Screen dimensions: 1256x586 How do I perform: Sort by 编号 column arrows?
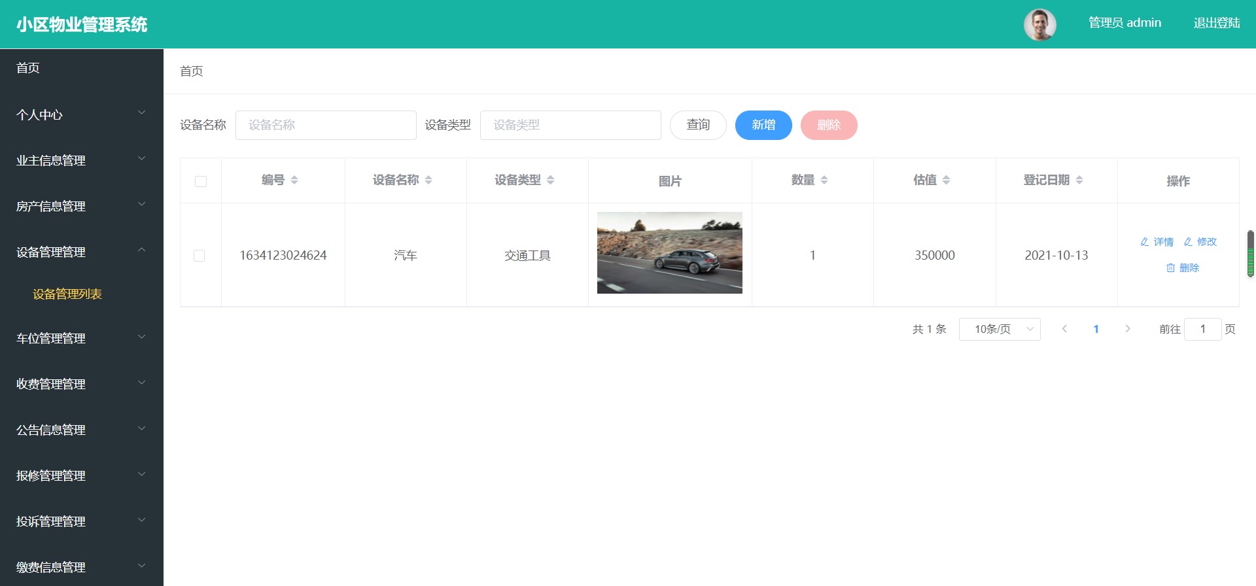(x=294, y=180)
